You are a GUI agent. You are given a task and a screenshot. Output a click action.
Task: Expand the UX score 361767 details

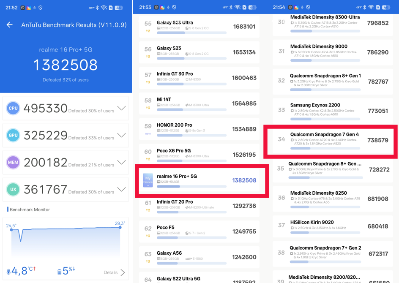pyautogui.click(x=121, y=189)
